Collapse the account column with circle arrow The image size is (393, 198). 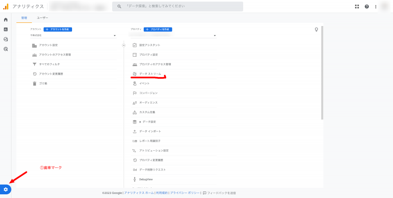[x=124, y=45]
